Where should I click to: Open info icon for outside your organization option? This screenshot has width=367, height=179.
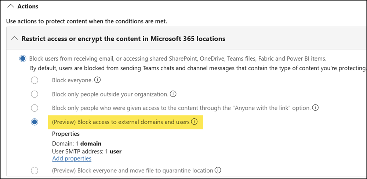(173, 94)
